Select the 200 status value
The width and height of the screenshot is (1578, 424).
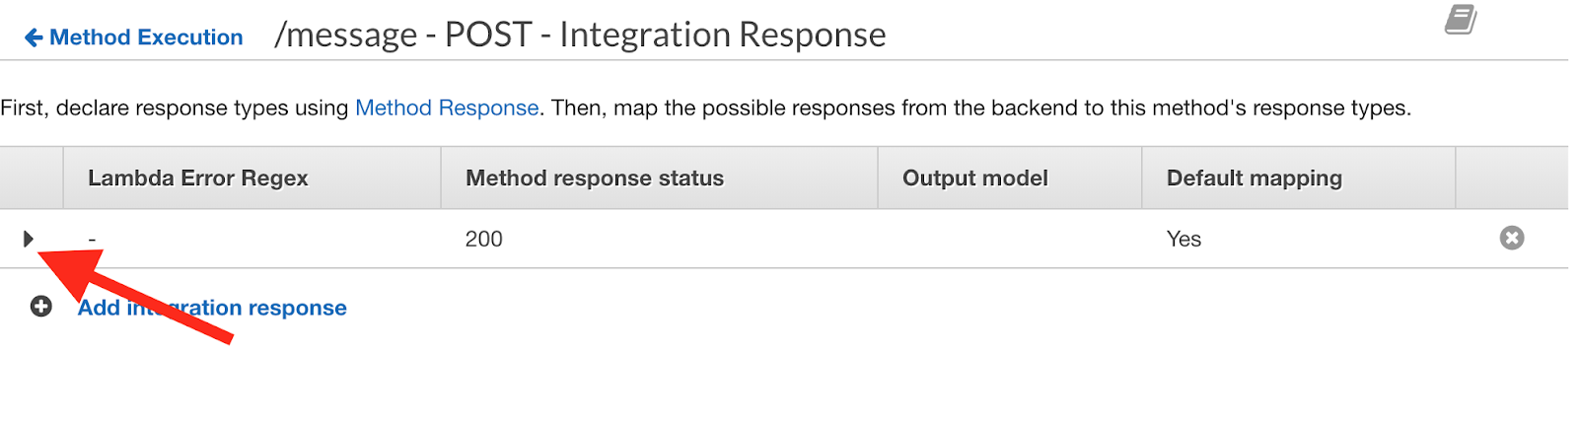pyautogui.click(x=484, y=239)
